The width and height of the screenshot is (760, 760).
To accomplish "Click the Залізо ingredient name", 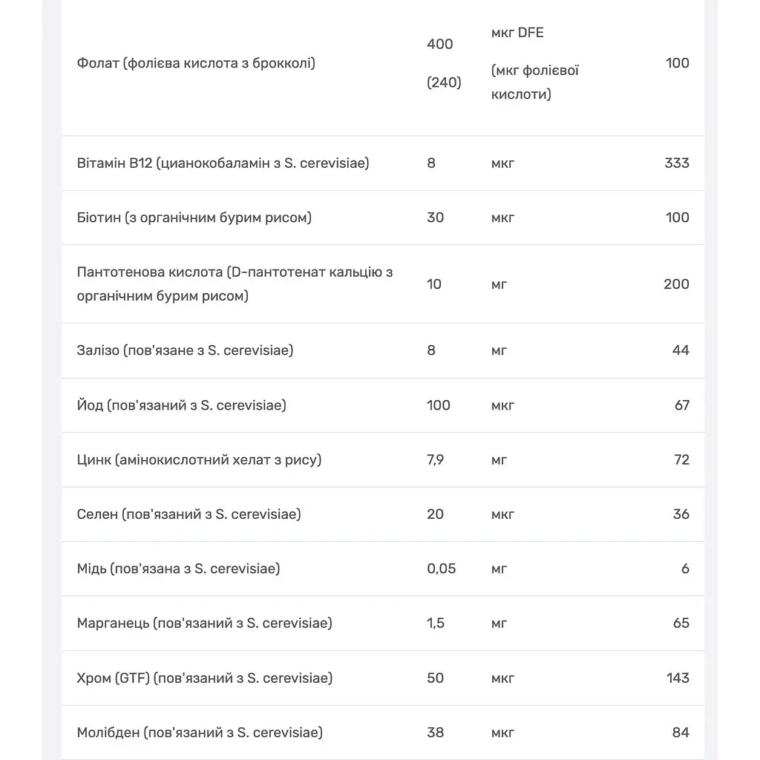I will coord(185,350).
